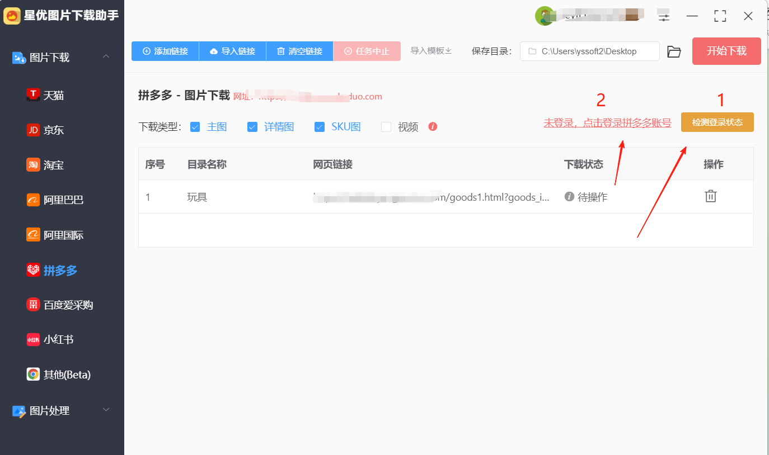The width and height of the screenshot is (769, 455).
Task: Click the 图片下载 section icon
Action: tap(19, 57)
